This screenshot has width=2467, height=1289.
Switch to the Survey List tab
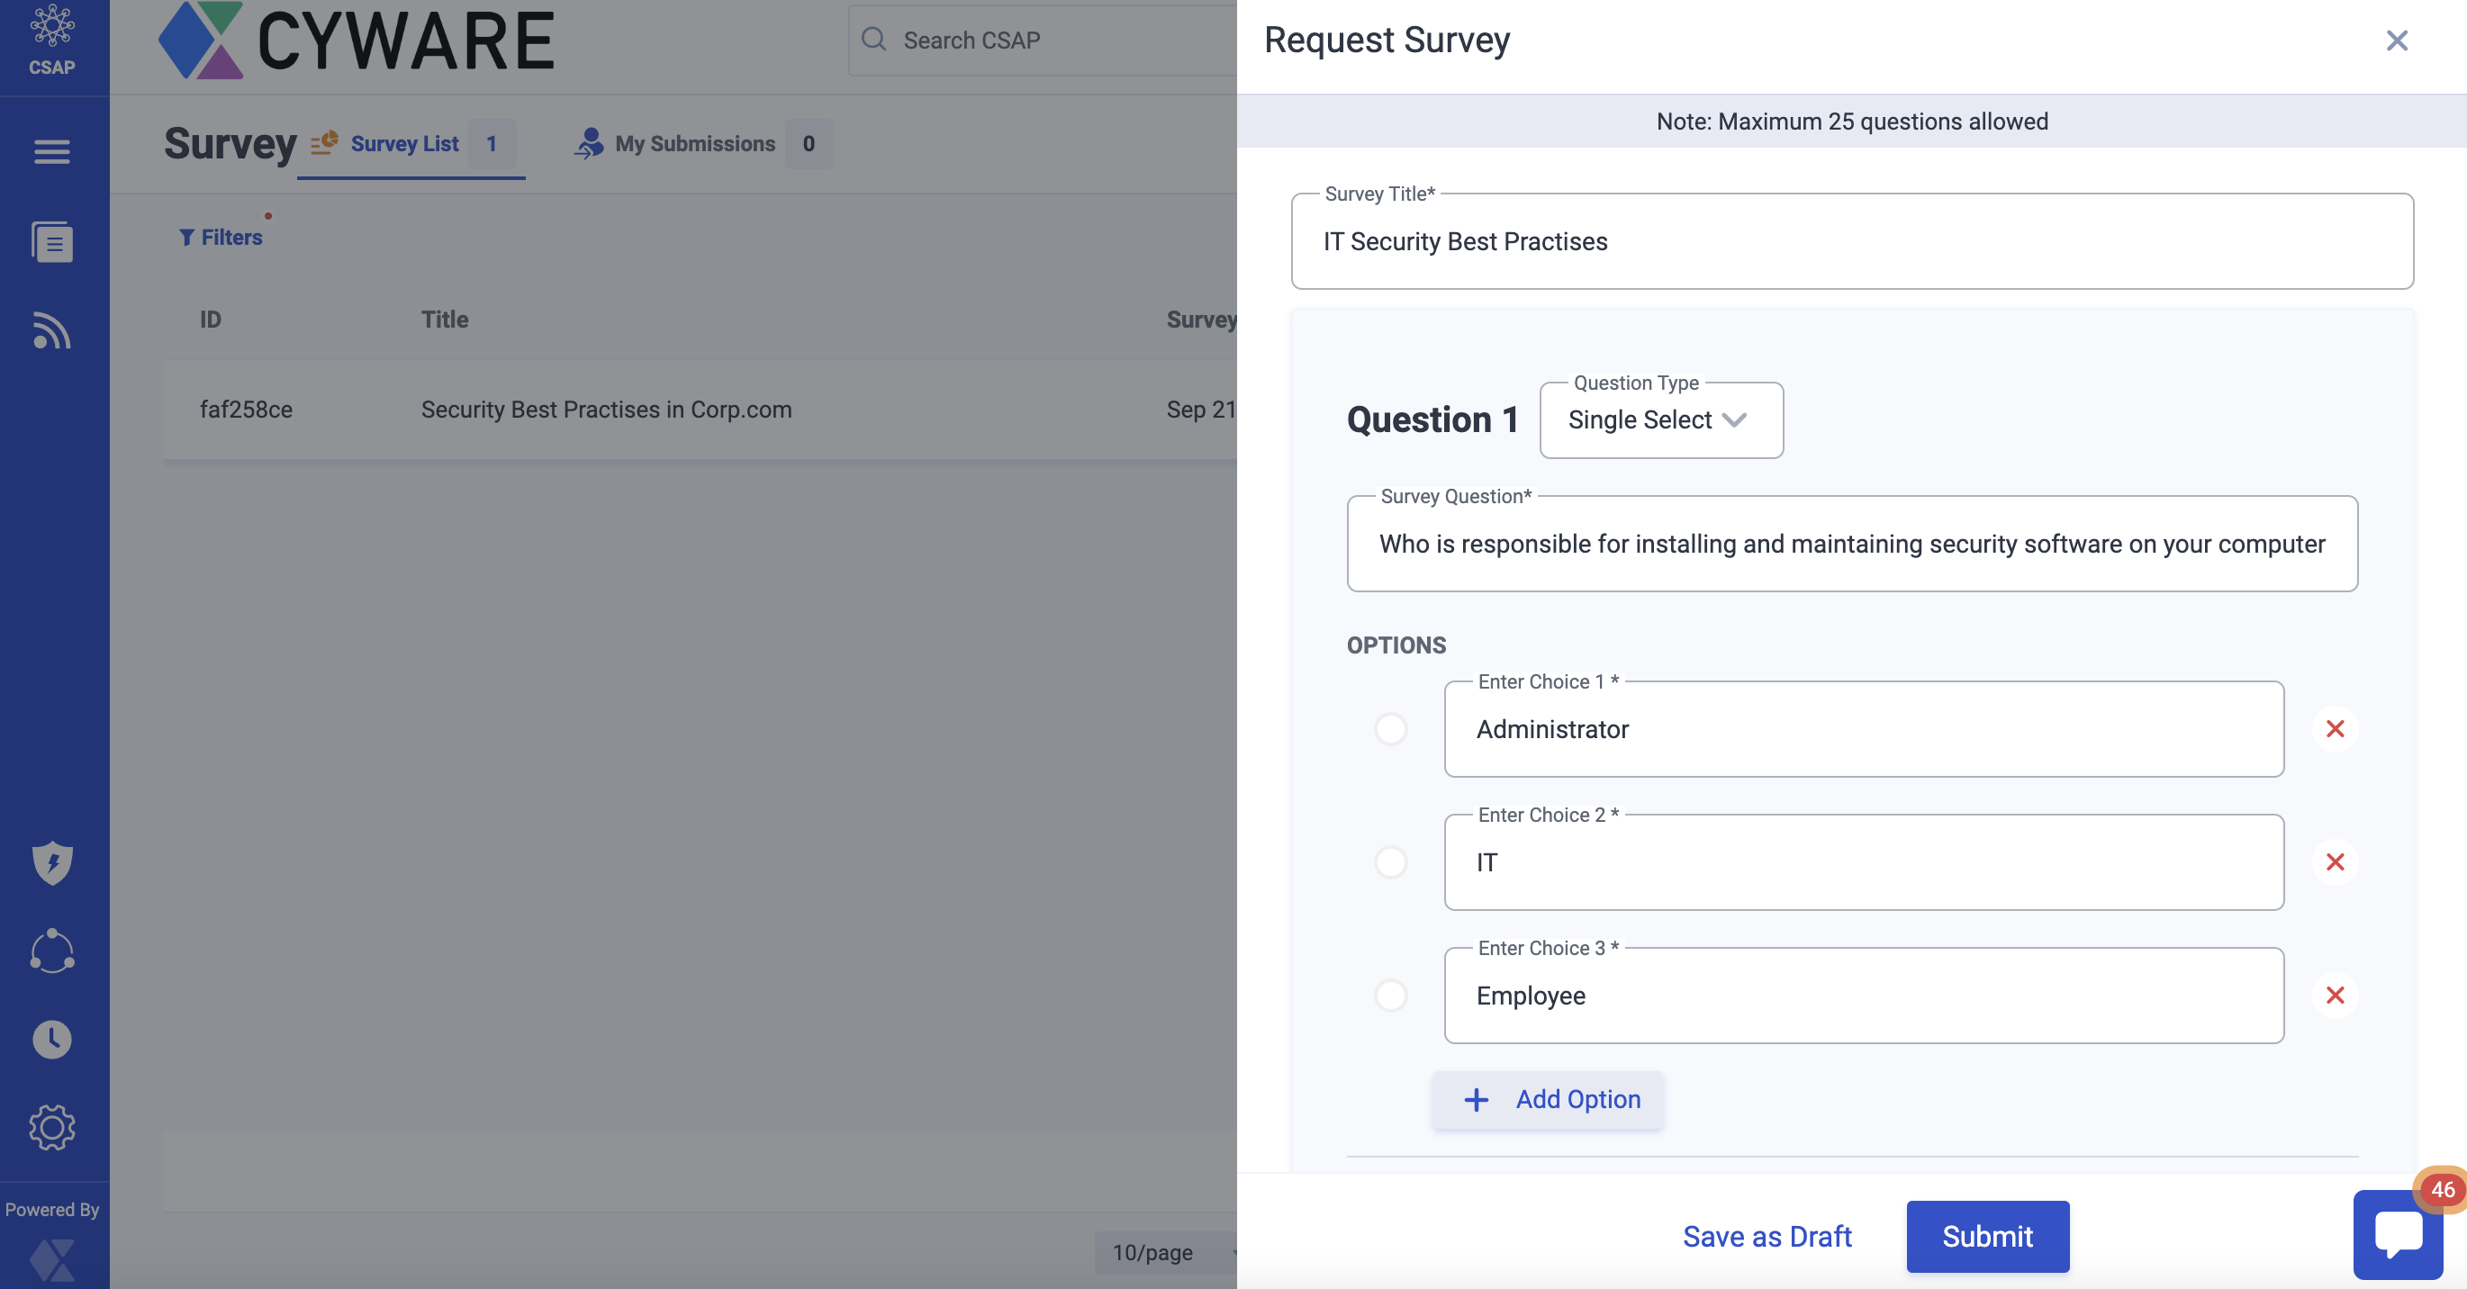click(406, 144)
